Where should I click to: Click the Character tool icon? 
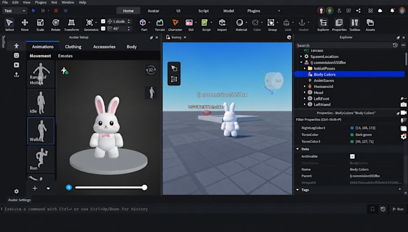[x=175, y=23]
